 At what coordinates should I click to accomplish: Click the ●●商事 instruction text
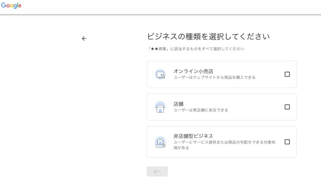[x=197, y=48]
